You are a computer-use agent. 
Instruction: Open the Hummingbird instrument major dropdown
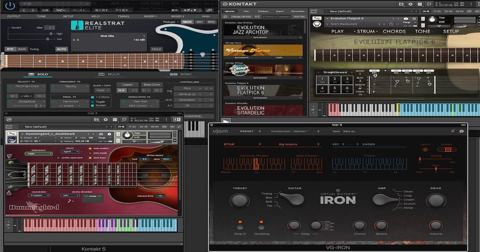click(x=39, y=154)
